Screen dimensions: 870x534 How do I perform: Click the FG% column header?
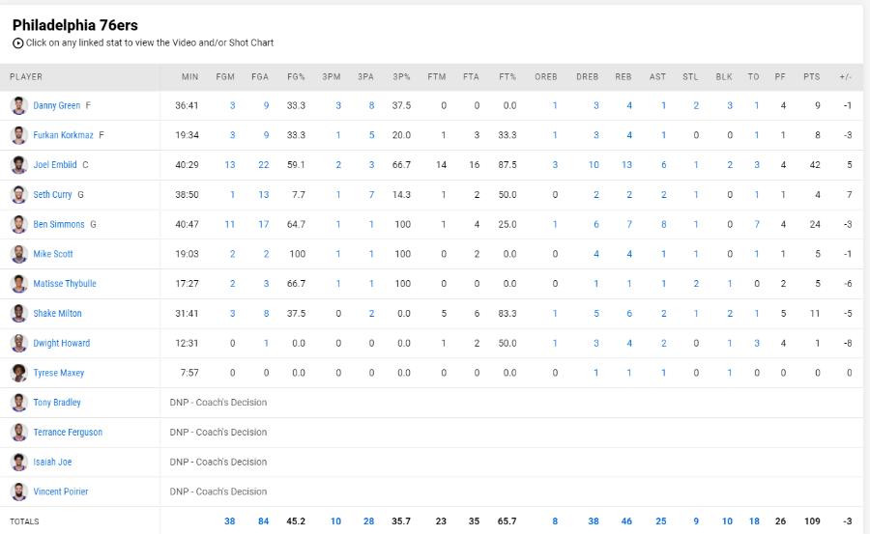(x=297, y=77)
